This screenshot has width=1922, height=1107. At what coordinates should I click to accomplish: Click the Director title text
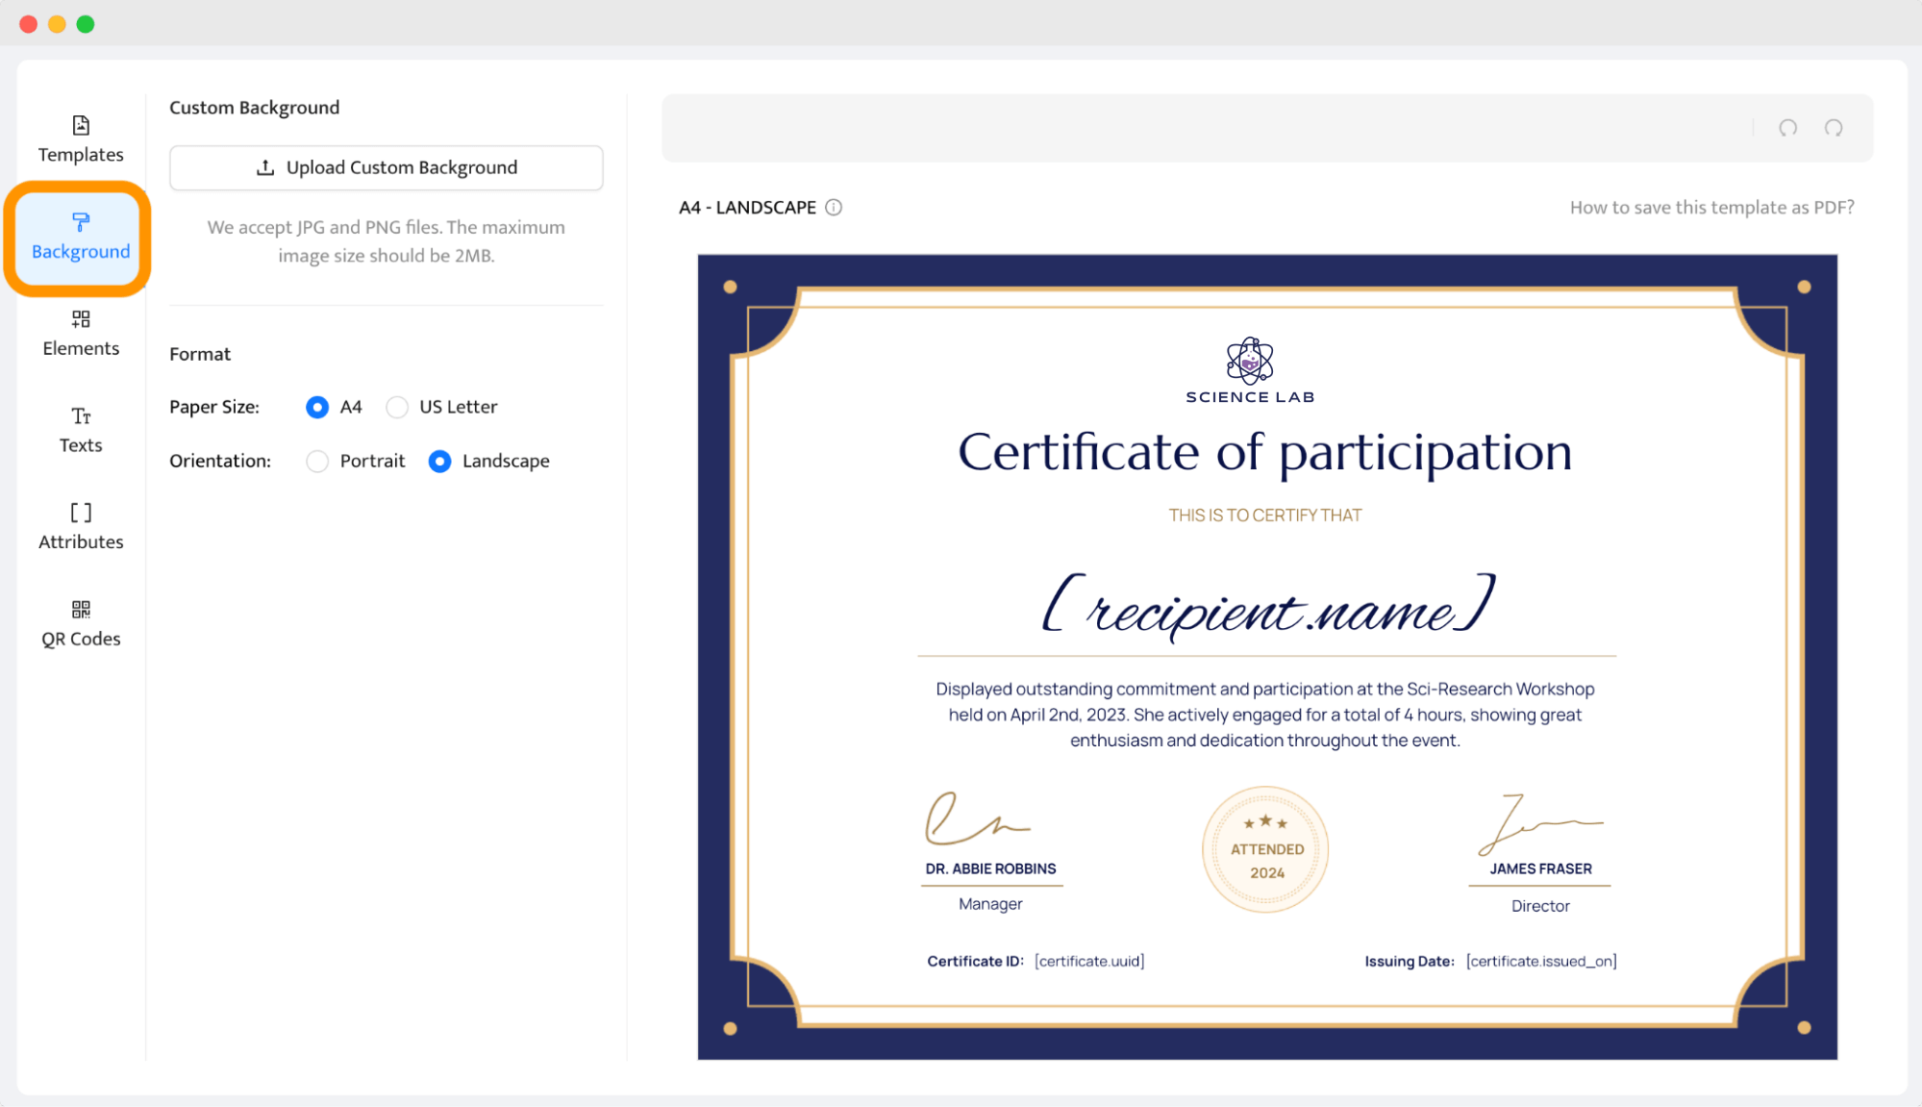tap(1540, 906)
